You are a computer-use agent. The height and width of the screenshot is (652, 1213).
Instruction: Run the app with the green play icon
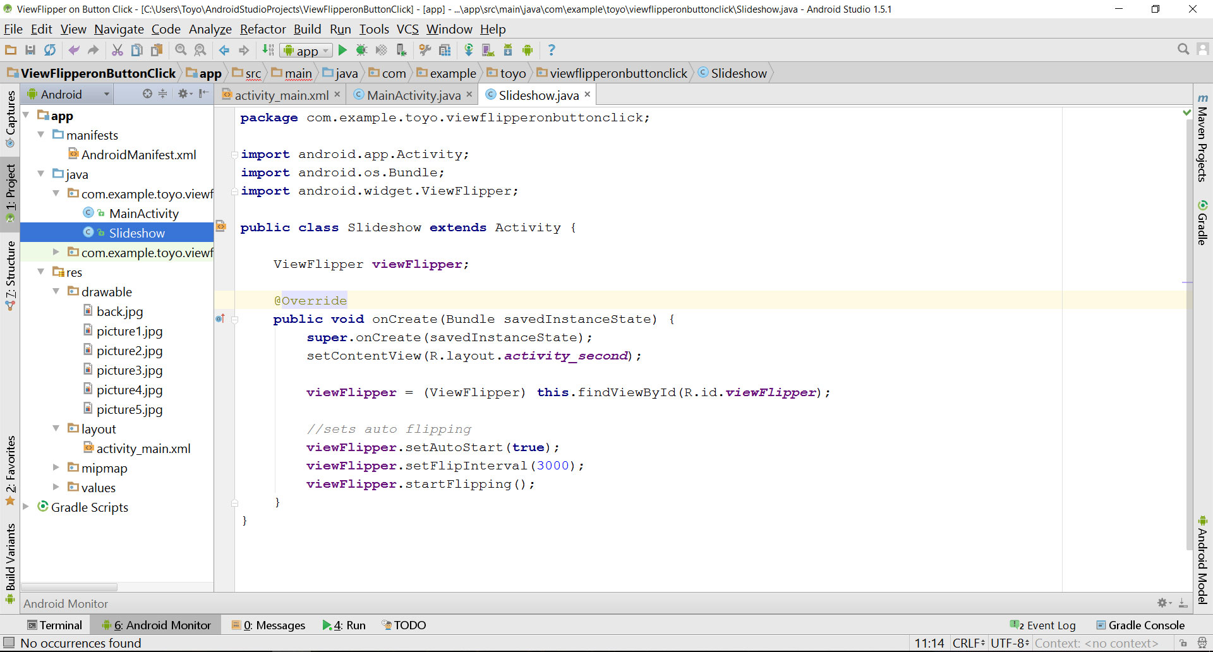(342, 51)
